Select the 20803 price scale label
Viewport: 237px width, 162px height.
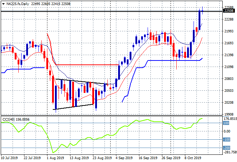(229, 78)
